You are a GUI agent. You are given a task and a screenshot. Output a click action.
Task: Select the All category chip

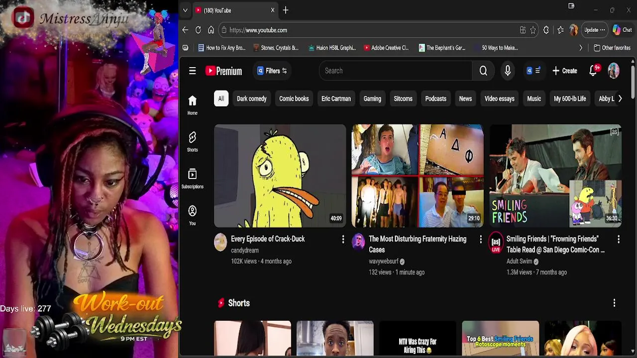pyautogui.click(x=221, y=98)
